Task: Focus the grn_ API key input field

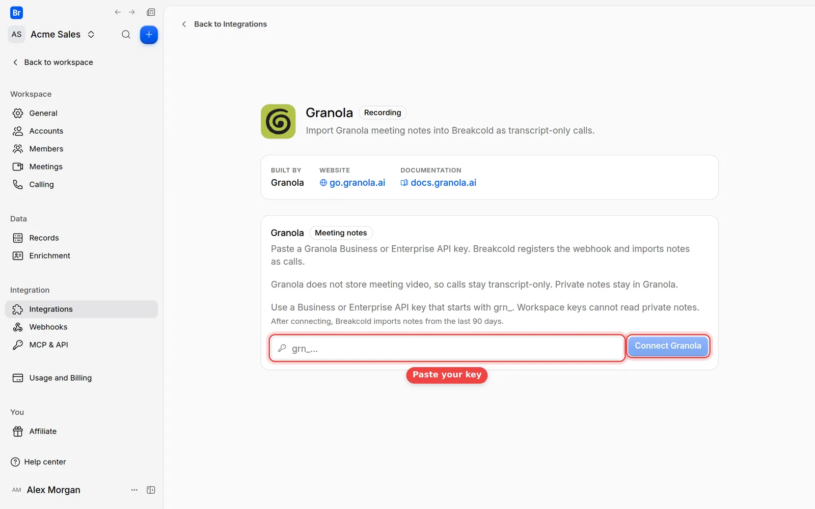Action: [x=447, y=348]
